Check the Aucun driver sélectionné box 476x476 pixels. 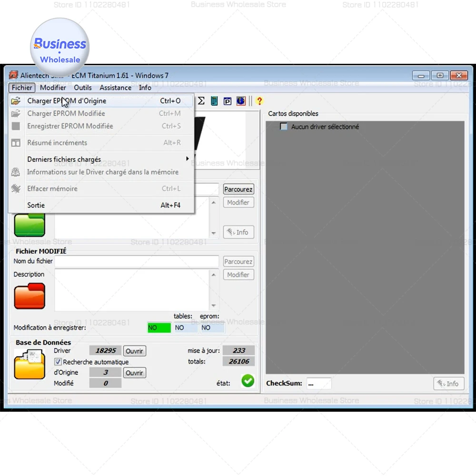[283, 127]
